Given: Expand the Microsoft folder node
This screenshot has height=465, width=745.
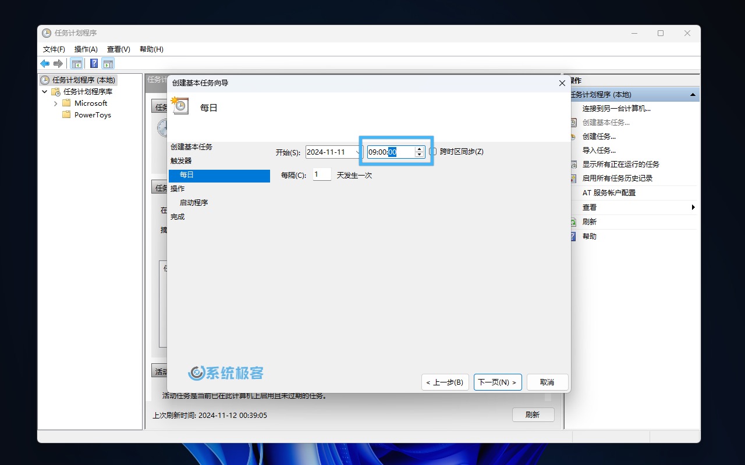Looking at the screenshot, I should coord(56,103).
